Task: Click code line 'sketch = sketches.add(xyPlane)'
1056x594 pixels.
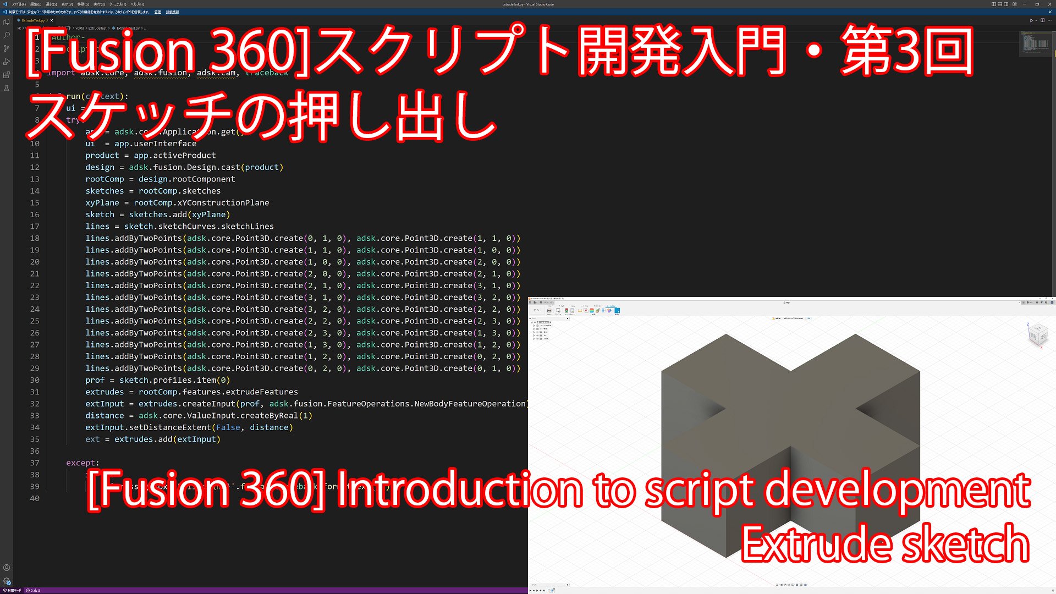Action: [158, 215]
